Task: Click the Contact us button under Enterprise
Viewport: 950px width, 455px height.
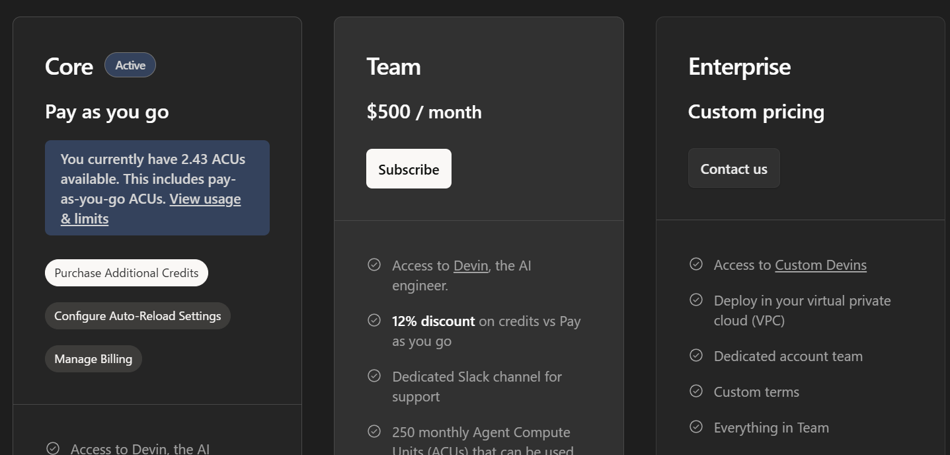Action: 733,168
